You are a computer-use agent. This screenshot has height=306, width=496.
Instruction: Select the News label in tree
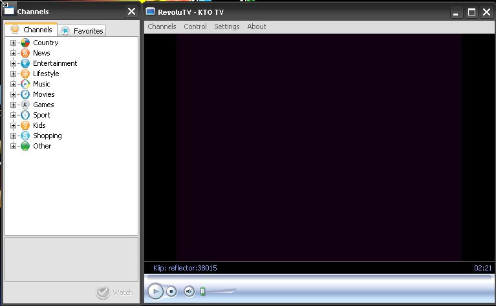(x=41, y=53)
